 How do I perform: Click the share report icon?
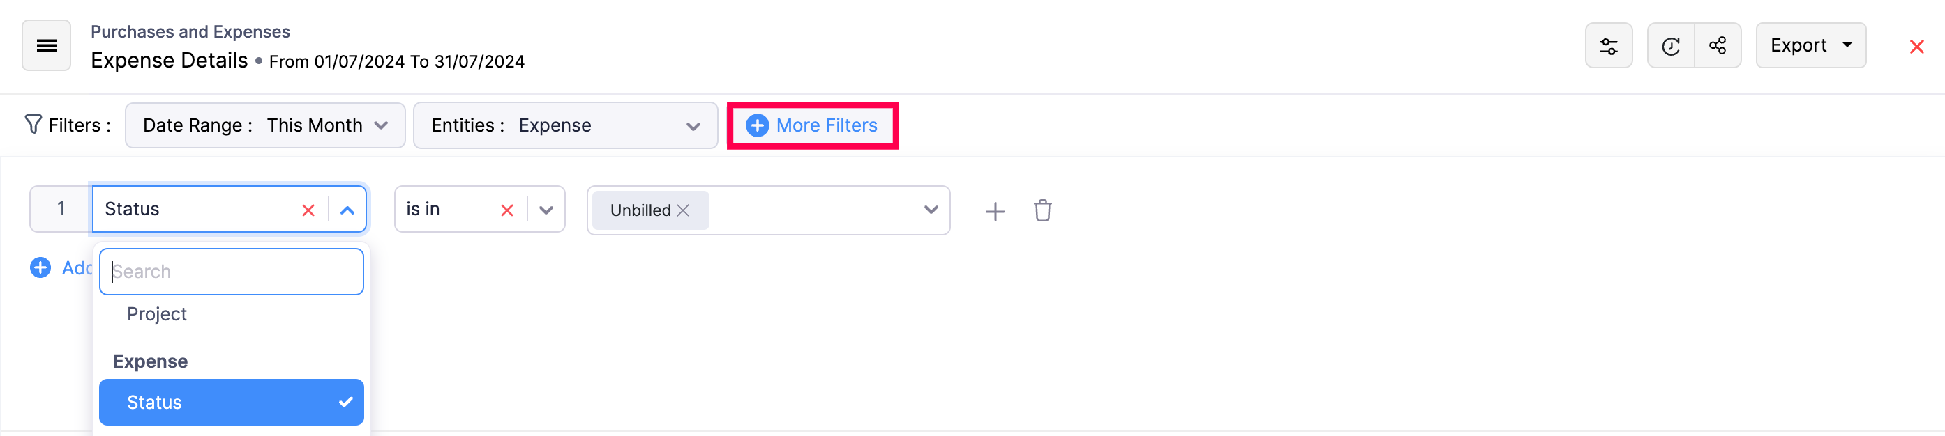pos(1718,46)
